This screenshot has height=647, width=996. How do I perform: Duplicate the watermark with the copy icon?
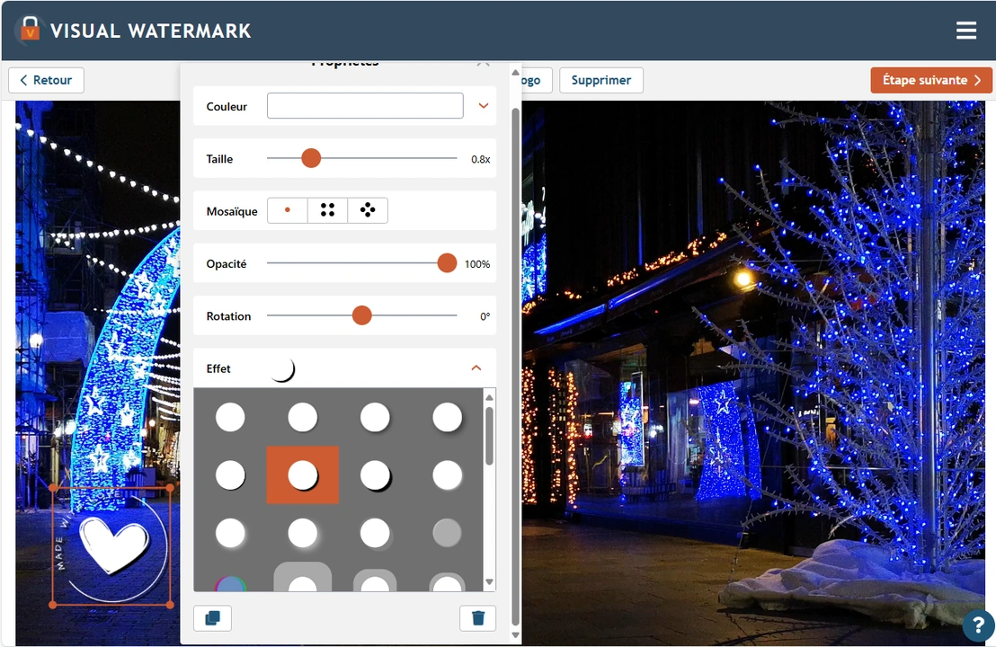pyautogui.click(x=213, y=617)
